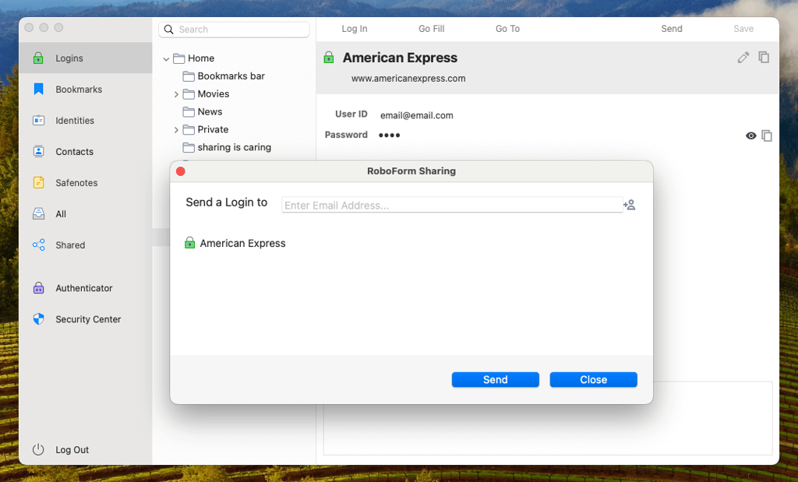Click the green lock beside American Express title
798x482 pixels.
[329, 58]
